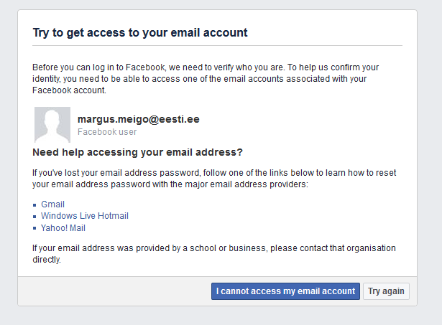The image size is (442, 325).
Task: Click the bullet beside Yahoo! Mail
Action: (35, 229)
